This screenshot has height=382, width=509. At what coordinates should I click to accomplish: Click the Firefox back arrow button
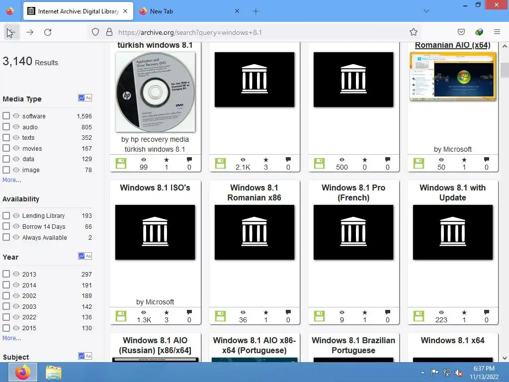(12, 32)
